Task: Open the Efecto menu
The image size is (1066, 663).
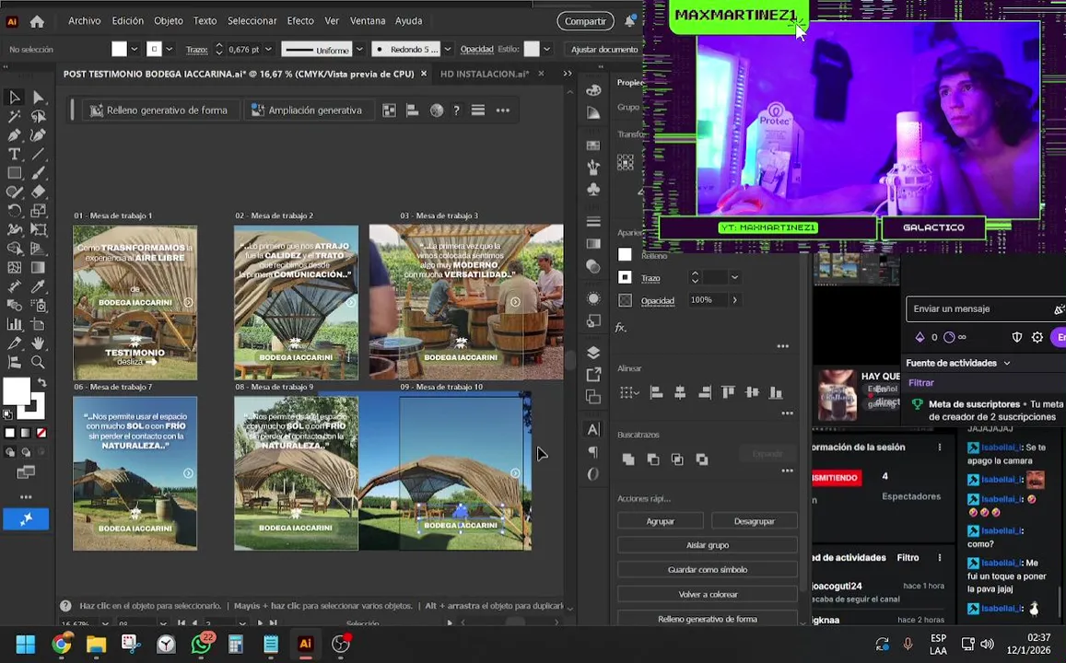Action: point(299,21)
